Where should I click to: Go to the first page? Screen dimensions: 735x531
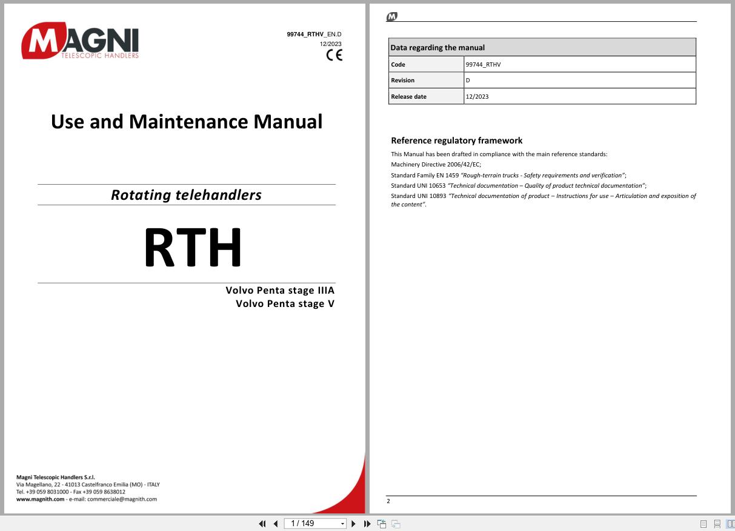(x=262, y=524)
